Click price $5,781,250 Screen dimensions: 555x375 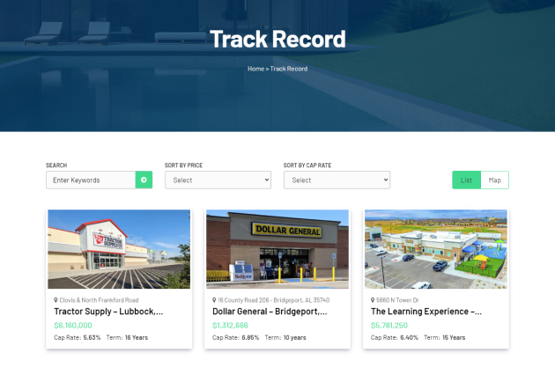389,325
